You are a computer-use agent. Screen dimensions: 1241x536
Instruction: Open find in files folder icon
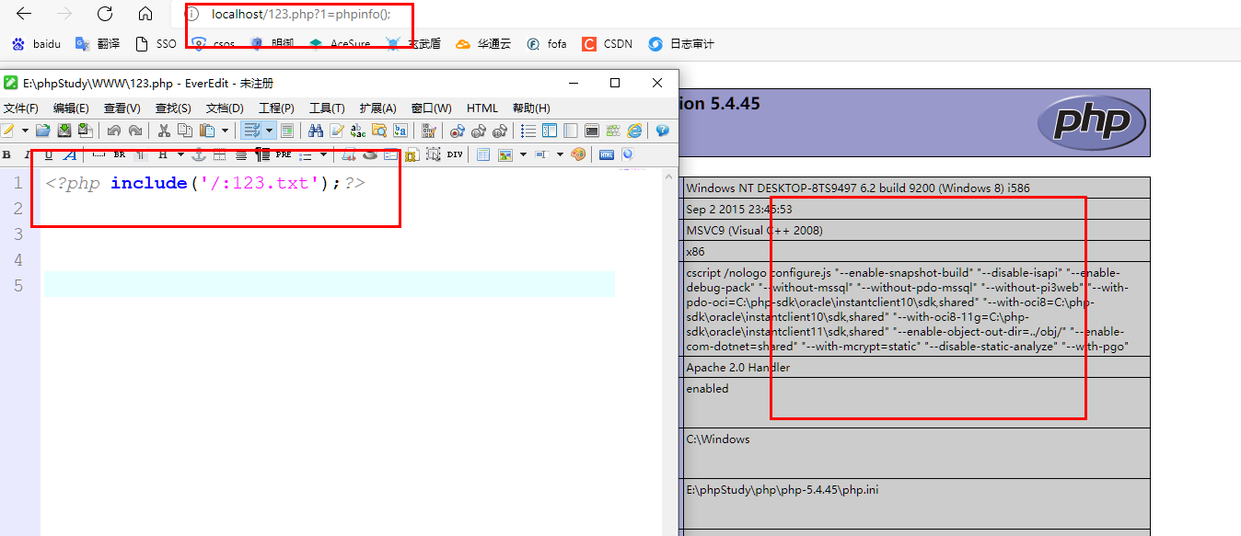click(x=379, y=131)
